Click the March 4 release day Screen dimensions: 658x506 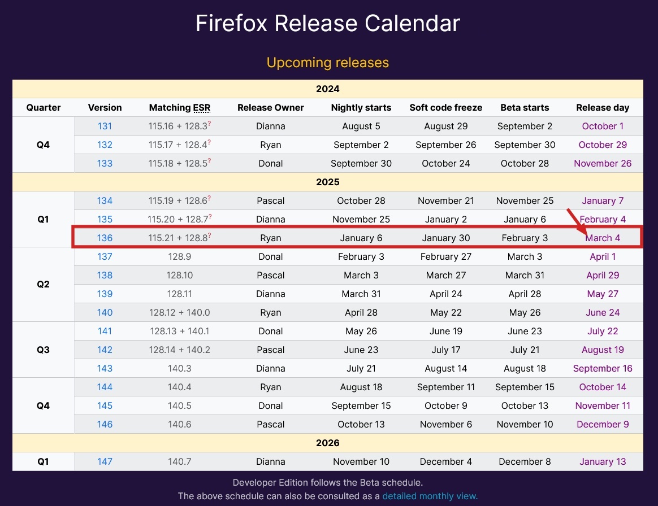(x=603, y=238)
